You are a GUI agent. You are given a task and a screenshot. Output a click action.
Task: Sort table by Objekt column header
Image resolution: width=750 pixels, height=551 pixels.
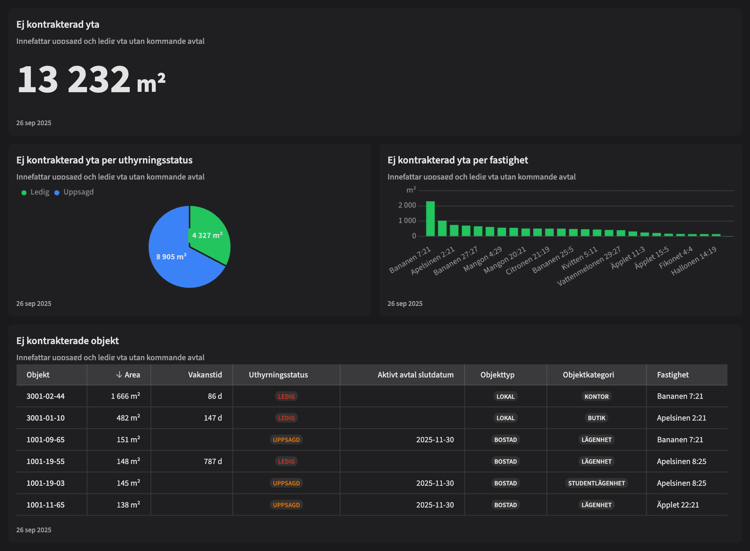click(x=38, y=375)
